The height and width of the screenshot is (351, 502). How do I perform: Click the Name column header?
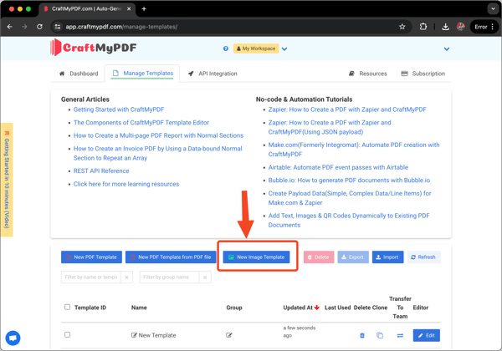pyautogui.click(x=139, y=308)
